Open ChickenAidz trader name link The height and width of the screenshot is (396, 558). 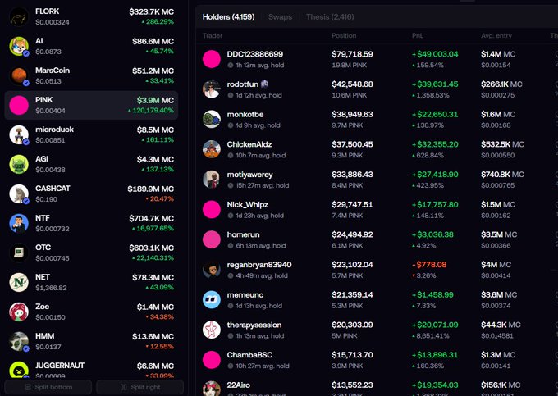point(249,144)
